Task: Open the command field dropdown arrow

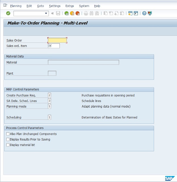Action: click(46, 13)
